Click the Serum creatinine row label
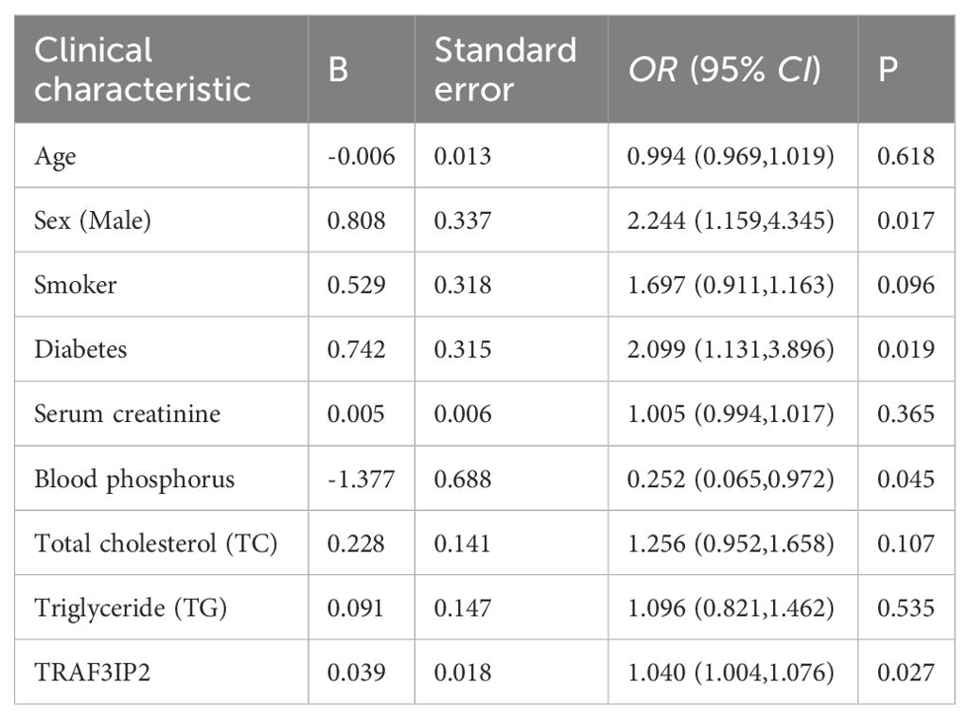The width and height of the screenshot is (970, 719). 128,414
